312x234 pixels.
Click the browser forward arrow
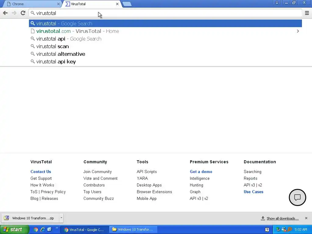(x=14, y=13)
